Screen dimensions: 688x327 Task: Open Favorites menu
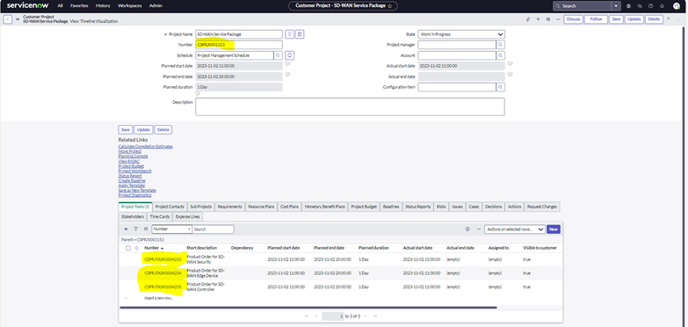pyautogui.click(x=79, y=5)
